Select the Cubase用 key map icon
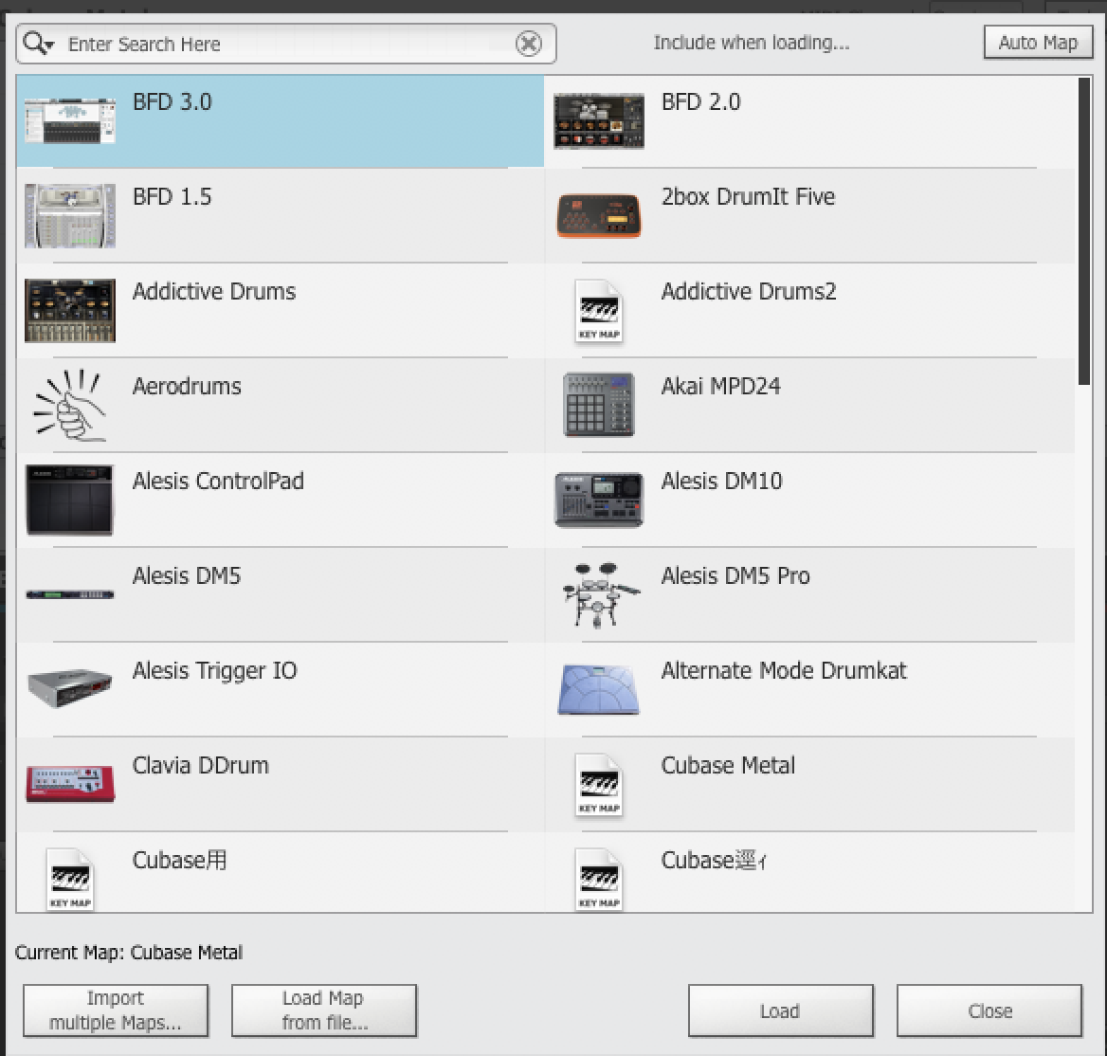This screenshot has width=1107, height=1056. [70, 880]
